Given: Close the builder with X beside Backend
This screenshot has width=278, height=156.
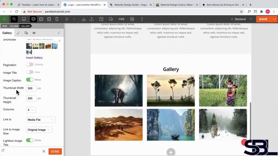Looking at the screenshot, I should (251, 19).
